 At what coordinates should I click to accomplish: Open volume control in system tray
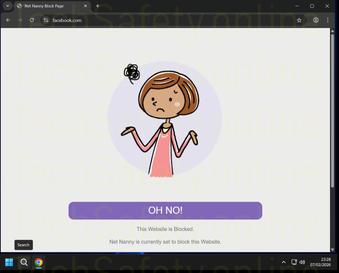[x=302, y=262]
